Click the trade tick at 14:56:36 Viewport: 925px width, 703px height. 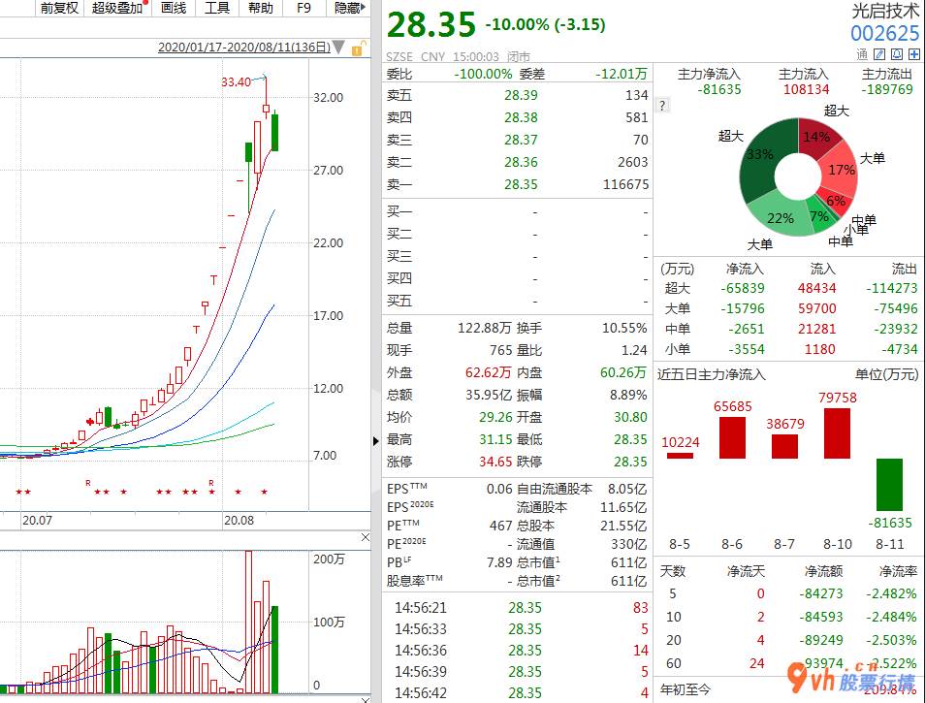coord(518,650)
